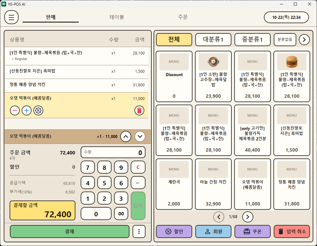Add 오뎅 떡볶이 (매콤달콤) menu card
The height and width of the screenshot is (246, 317).
[252, 184]
